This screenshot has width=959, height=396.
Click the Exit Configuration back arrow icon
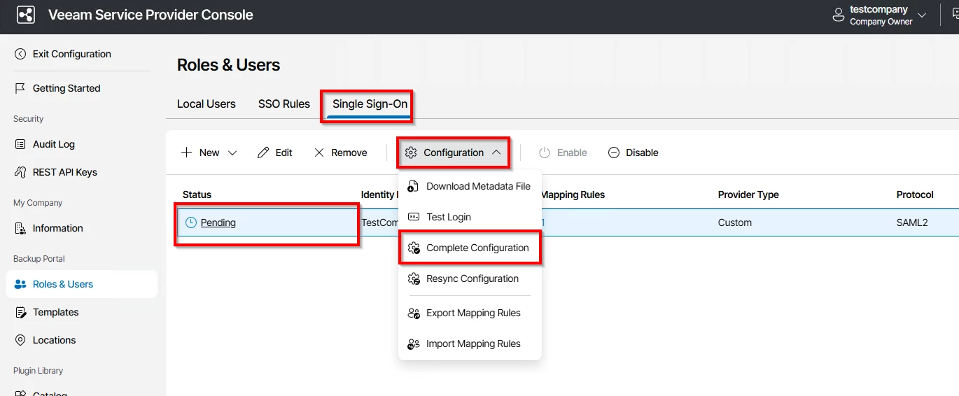click(20, 54)
